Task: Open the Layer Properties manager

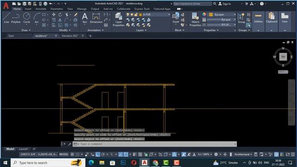Action: (119, 19)
